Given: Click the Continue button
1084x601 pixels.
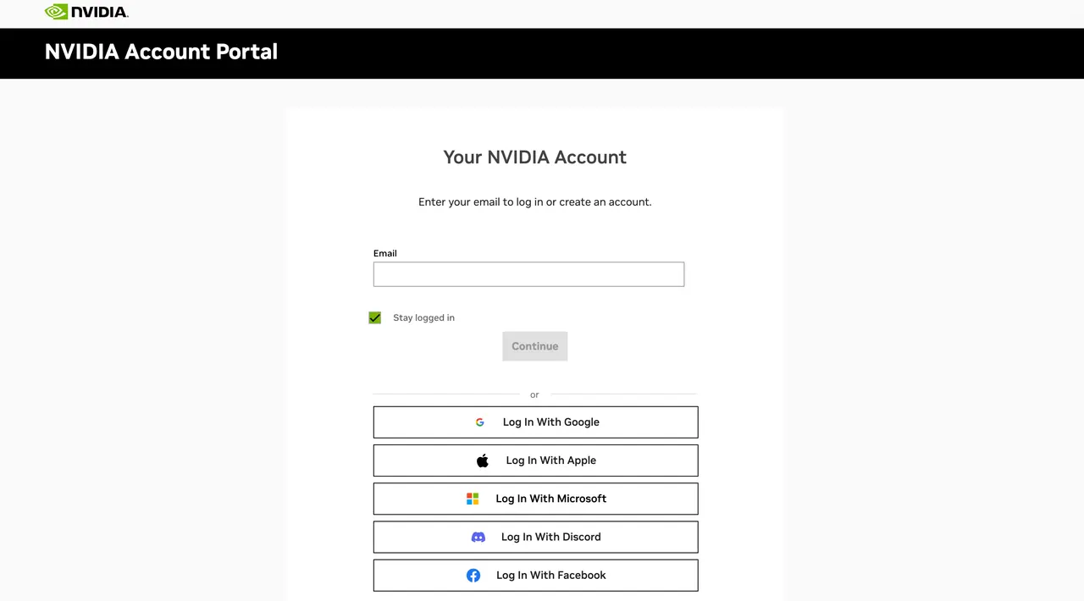Looking at the screenshot, I should pos(534,346).
